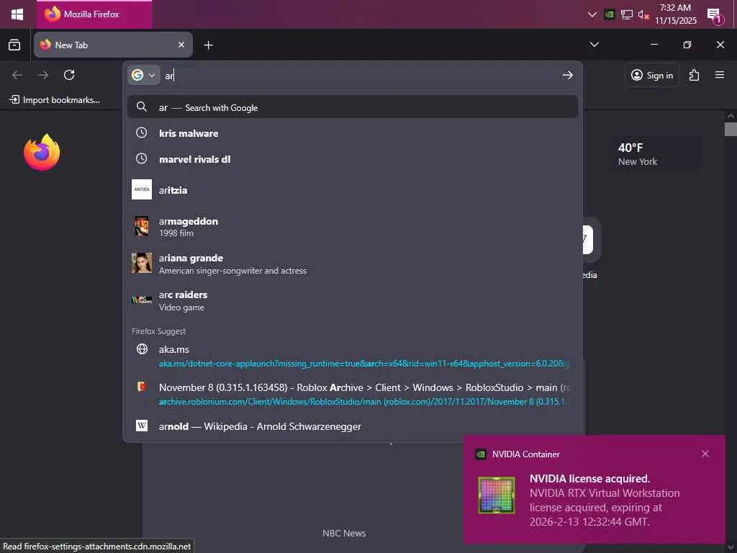Choose the aritzia suggestion

coord(353,190)
